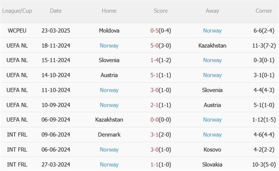
Task: Open Norway home link against Slovakia
Action: 109,165
